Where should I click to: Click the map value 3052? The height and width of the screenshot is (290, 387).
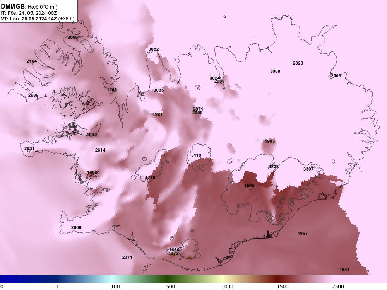pyautogui.click(x=154, y=49)
